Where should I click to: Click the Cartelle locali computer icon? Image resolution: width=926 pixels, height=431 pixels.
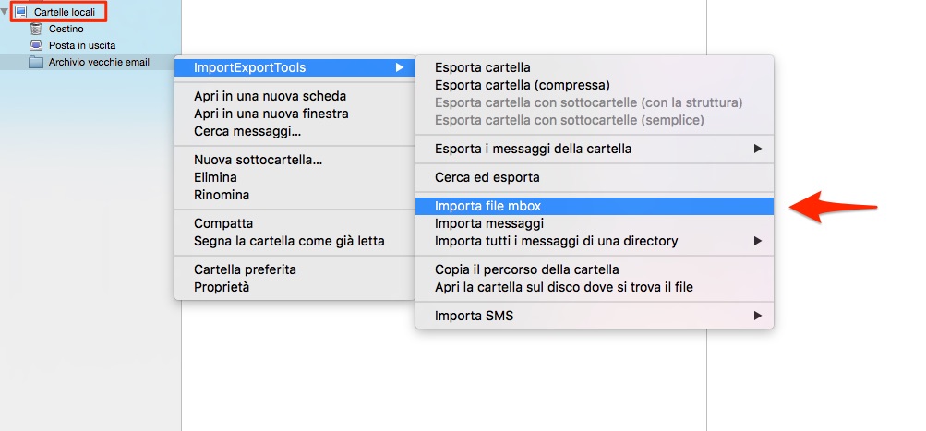[x=21, y=11]
